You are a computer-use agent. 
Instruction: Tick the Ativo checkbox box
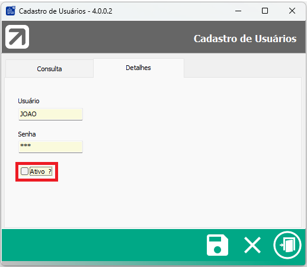24,171
